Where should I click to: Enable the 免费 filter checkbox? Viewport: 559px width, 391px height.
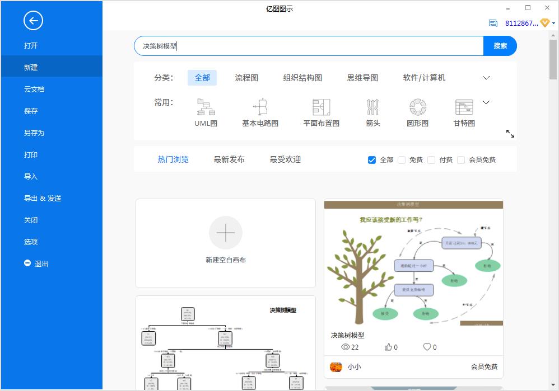401,159
